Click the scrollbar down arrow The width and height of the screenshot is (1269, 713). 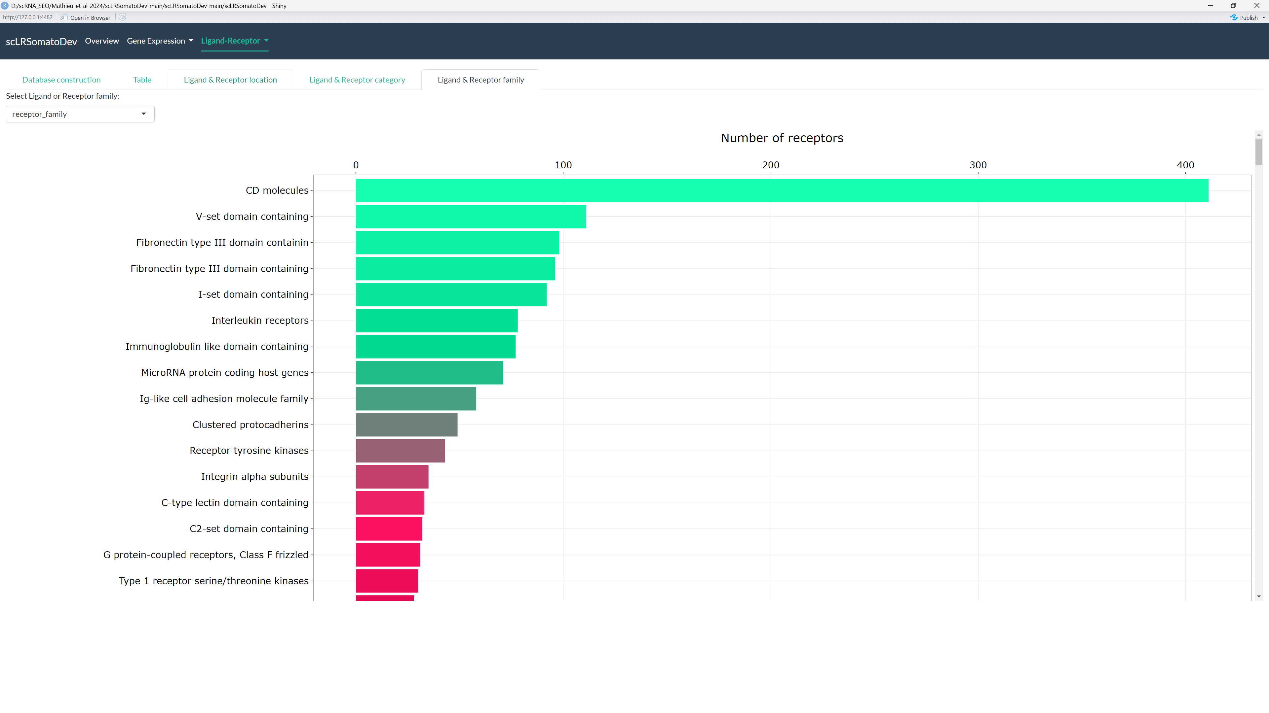click(1259, 596)
